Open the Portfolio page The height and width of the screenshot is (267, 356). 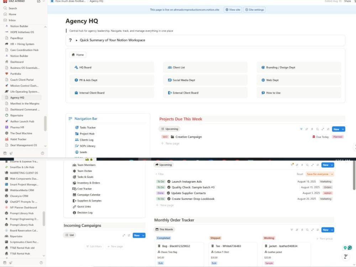15,74
